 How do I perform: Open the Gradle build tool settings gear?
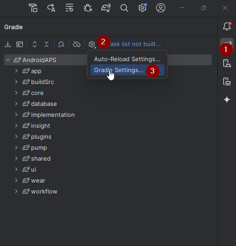[x=92, y=44]
